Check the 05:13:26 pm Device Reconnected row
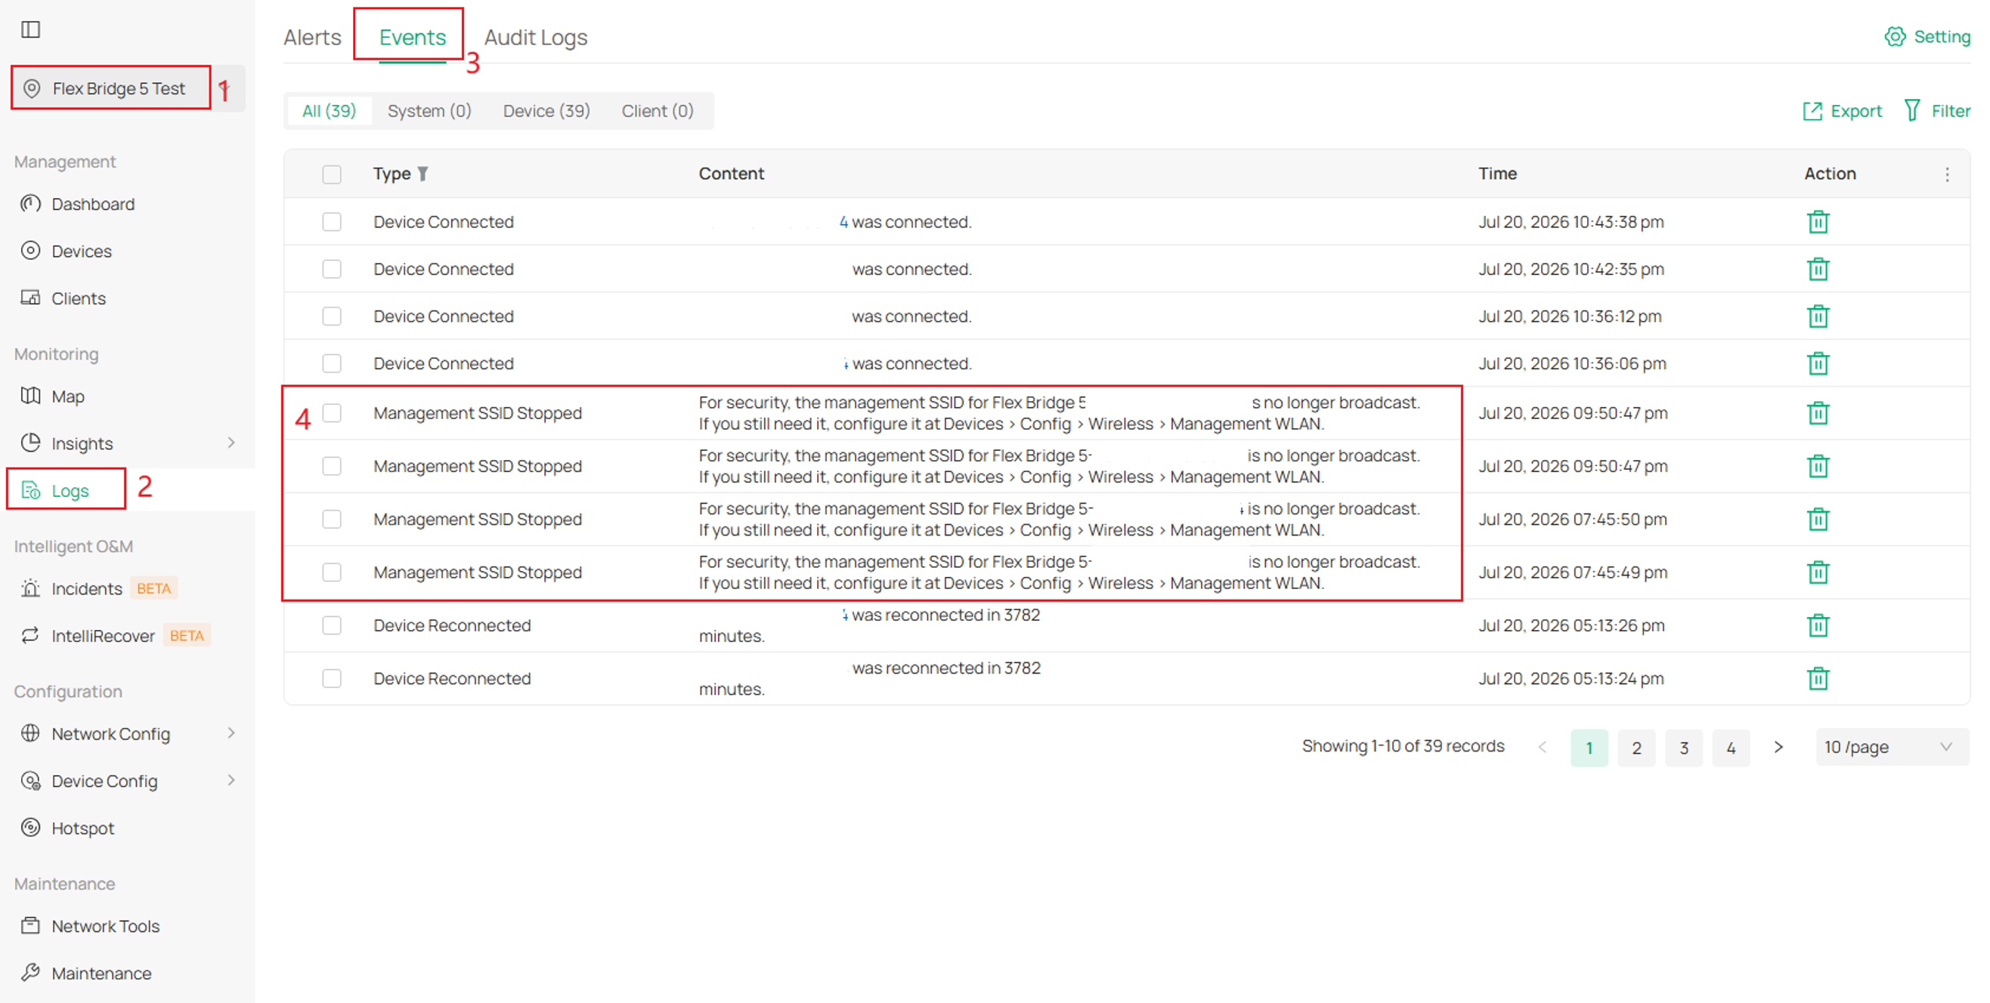The width and height of the screenshot is (1990, 1003). (x=333, y=625)
